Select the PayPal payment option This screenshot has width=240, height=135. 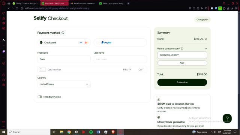(120, 42)
